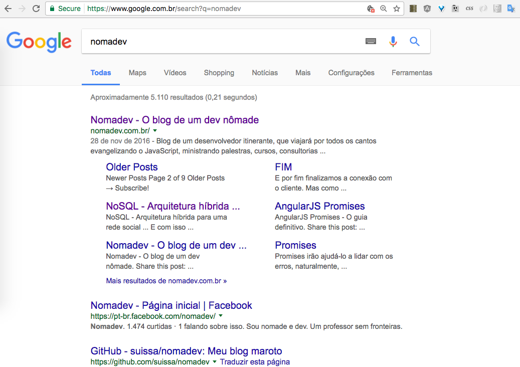The image size is (520, 367).
Task: Click the green nomadev.com.br/ URL text
Action: (x=120, y=131)
